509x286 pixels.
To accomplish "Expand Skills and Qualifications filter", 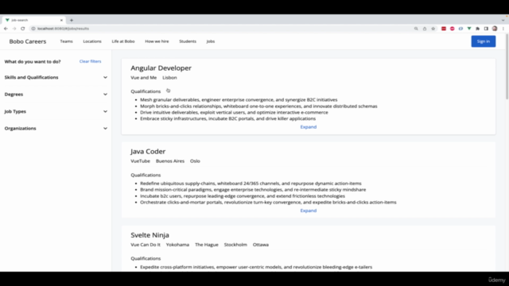I will (56, 77).
